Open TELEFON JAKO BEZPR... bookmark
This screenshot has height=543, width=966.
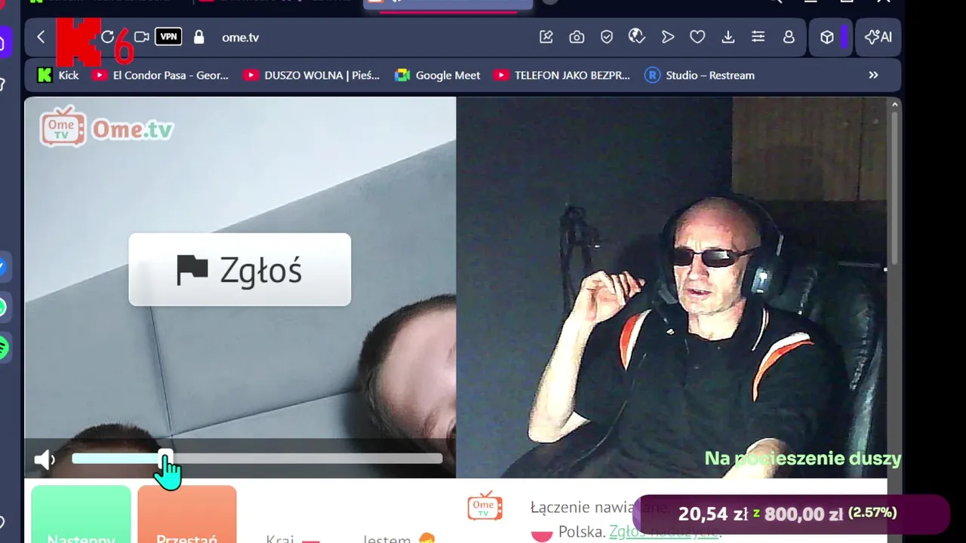[561, 75]
